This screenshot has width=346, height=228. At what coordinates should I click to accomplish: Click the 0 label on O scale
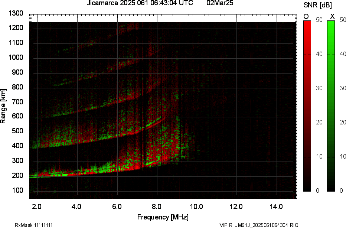[318, 190]
